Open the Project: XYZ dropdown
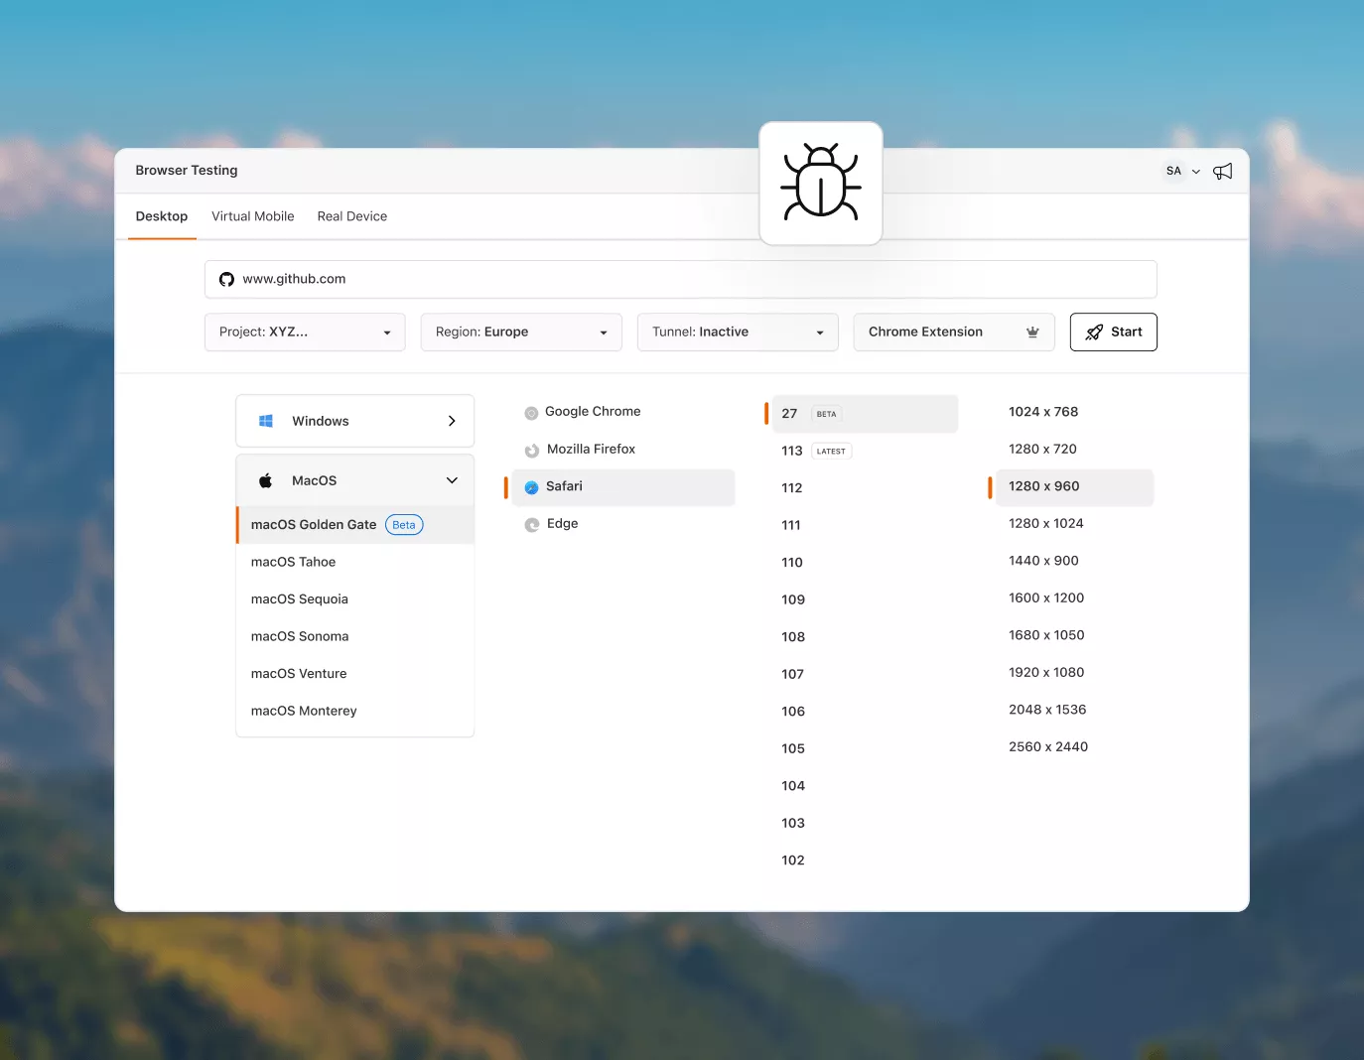This screenshot has height=1060, width=1364. click(305, 332)
